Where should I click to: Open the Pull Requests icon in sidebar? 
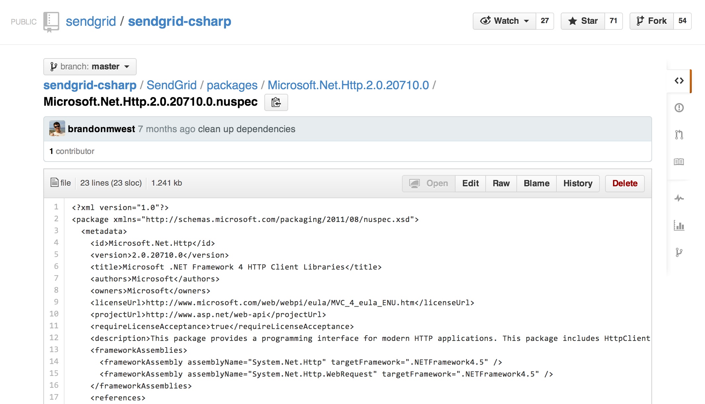click(x=679, y=135)
